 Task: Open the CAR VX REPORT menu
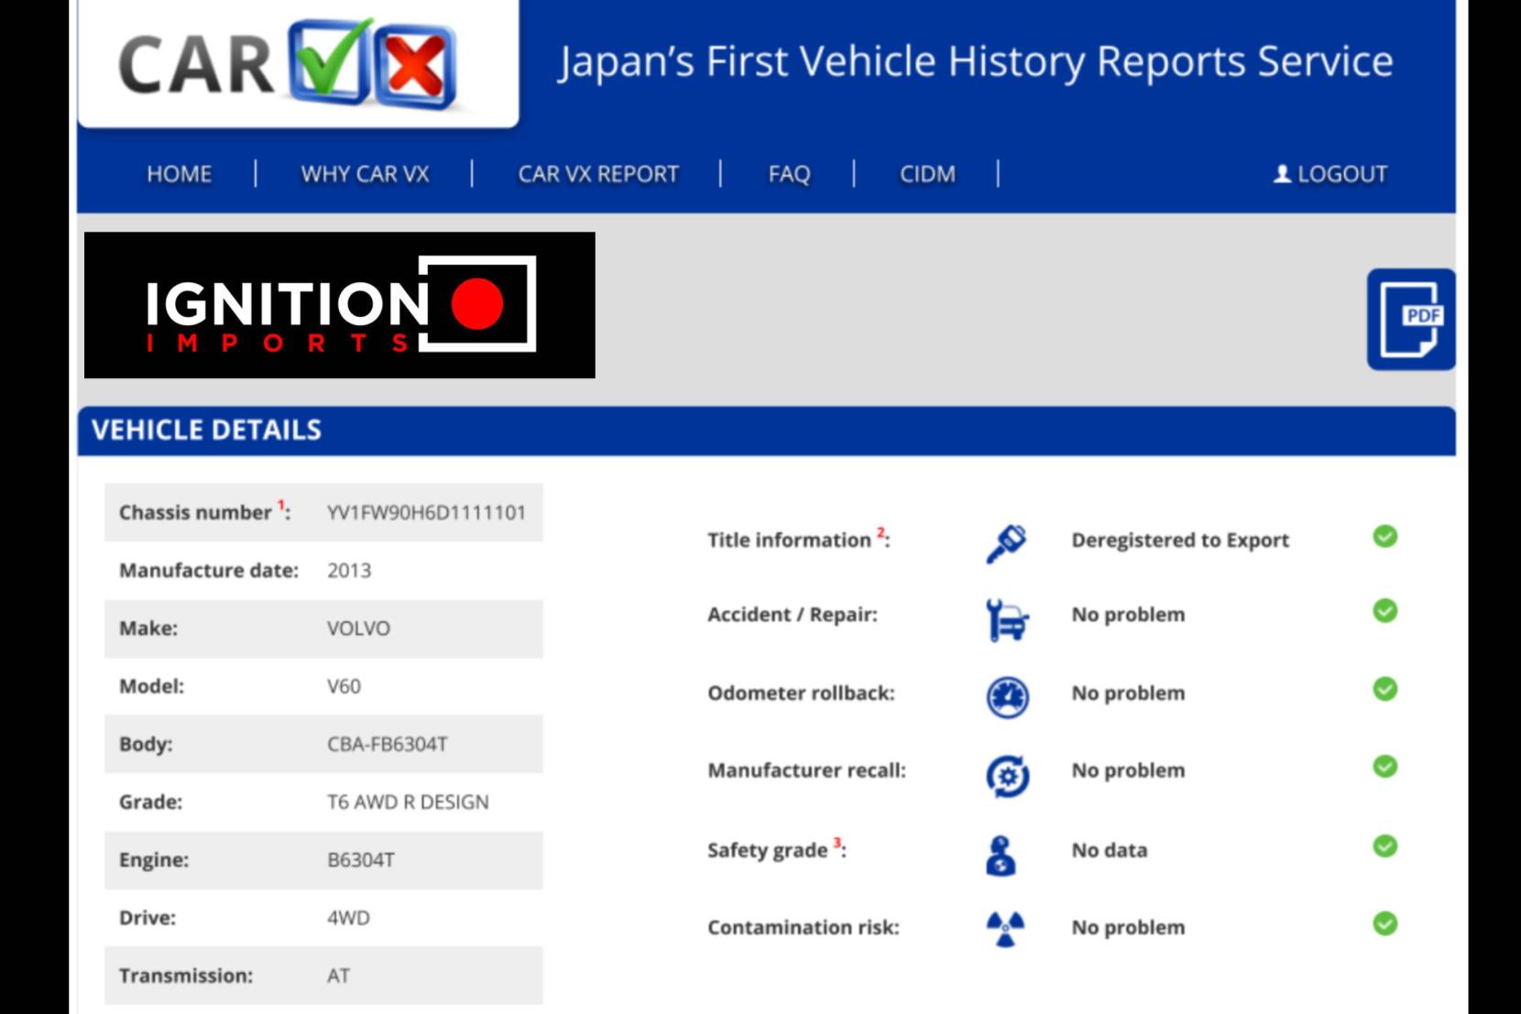pos(598,174)
